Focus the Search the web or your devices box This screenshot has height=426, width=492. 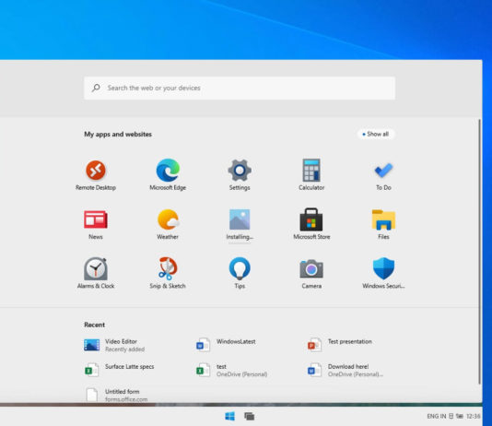pyautogui.click(x=240, y=88)
